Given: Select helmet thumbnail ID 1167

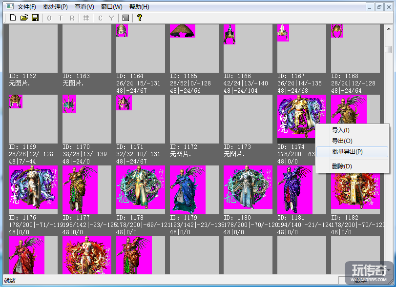Looking at the screenshot, I should pyautogui.click(x=302, y=48).
